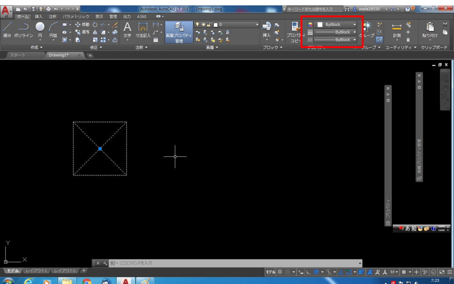Toggle polar tracking in status bar
This screenshot has height=284, width=454.
[x=316, y=272]
